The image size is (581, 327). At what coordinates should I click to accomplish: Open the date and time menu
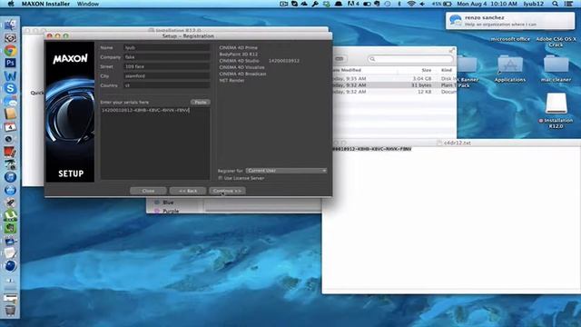click(487, 4)
